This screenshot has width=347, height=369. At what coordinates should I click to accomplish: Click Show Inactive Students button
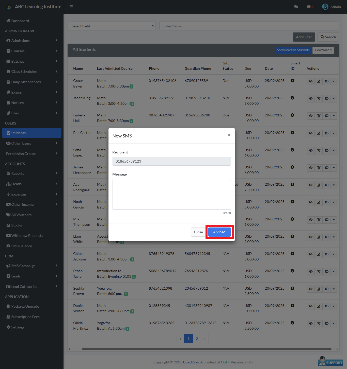point(293,50)
